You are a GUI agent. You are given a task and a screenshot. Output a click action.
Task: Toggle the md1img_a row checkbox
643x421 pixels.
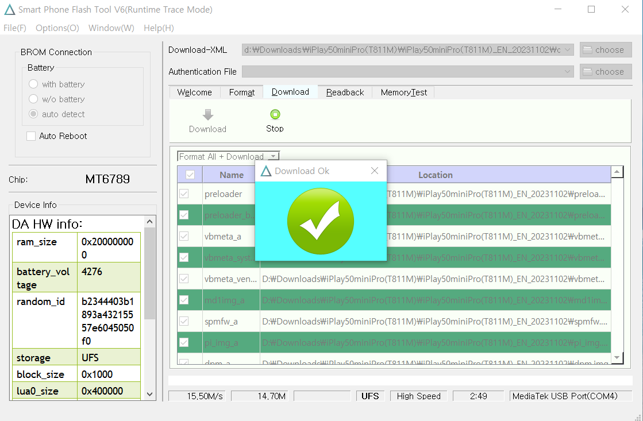tap(184, 300)
